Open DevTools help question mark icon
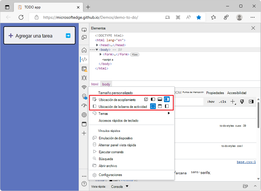This screenshot has height=191, width=261. click(84, 184)
